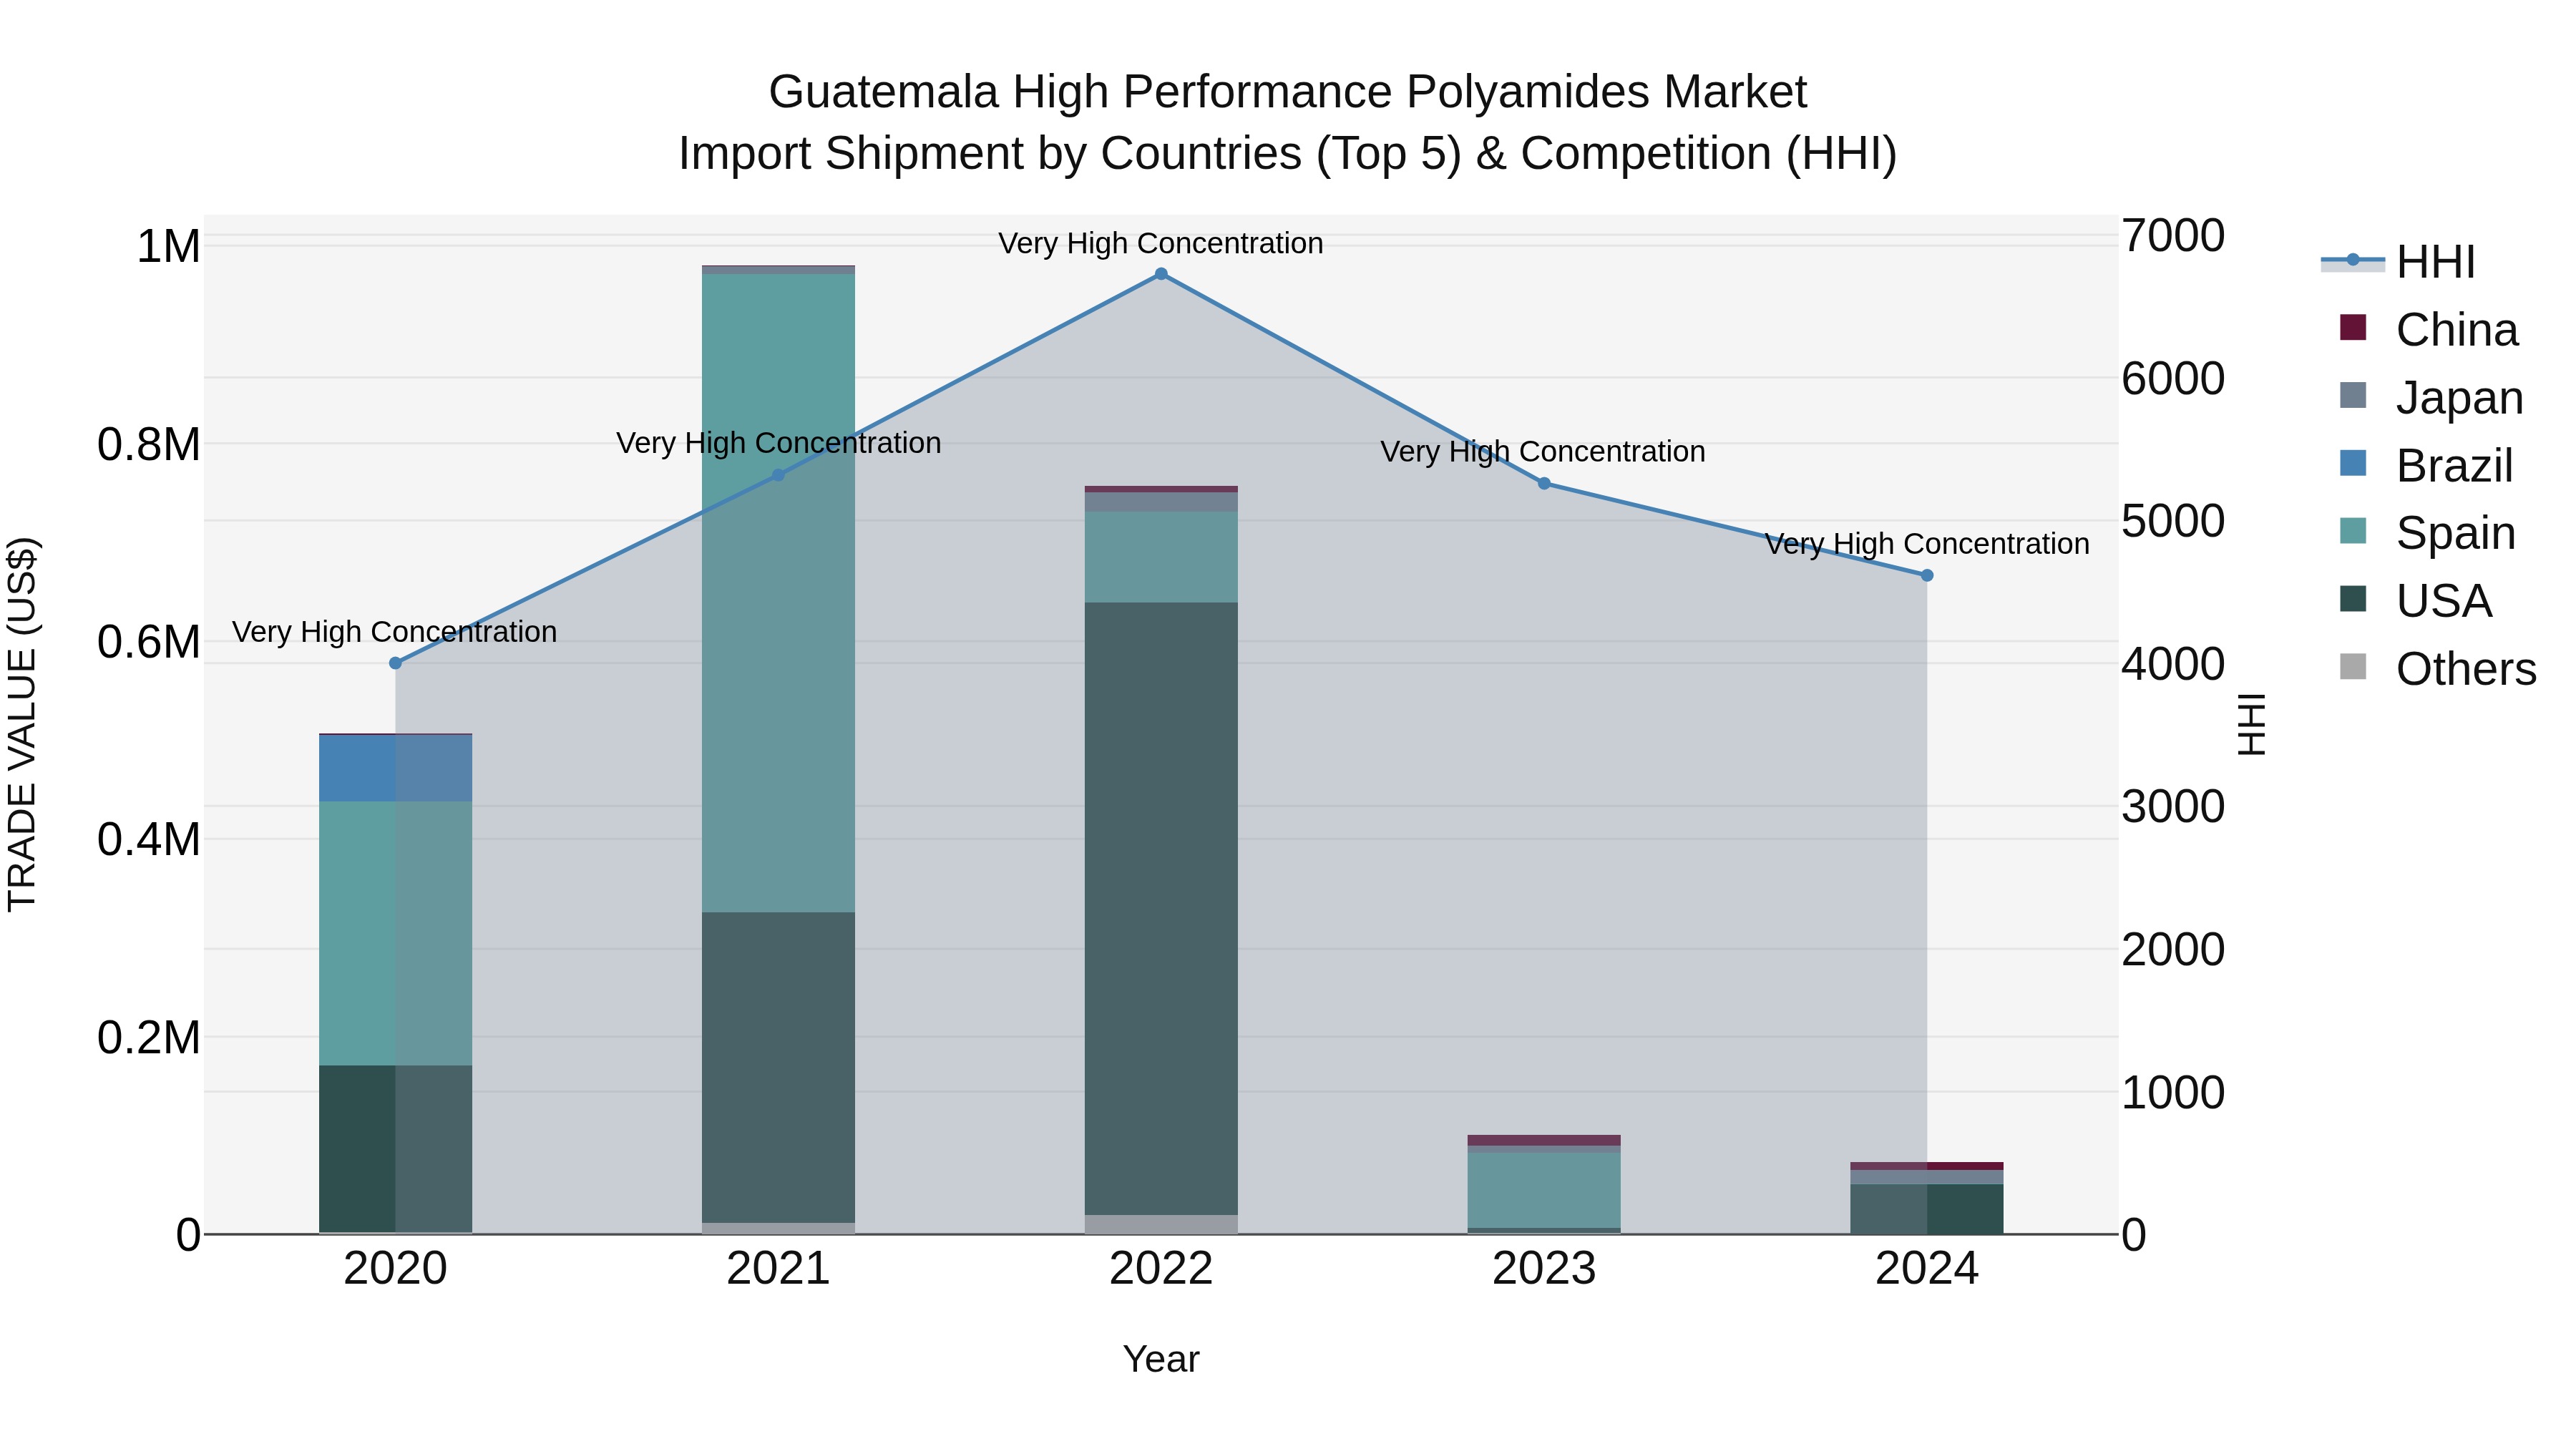
Task: Toggle Brazil in the chart legend
Action: coord(2426,465)
